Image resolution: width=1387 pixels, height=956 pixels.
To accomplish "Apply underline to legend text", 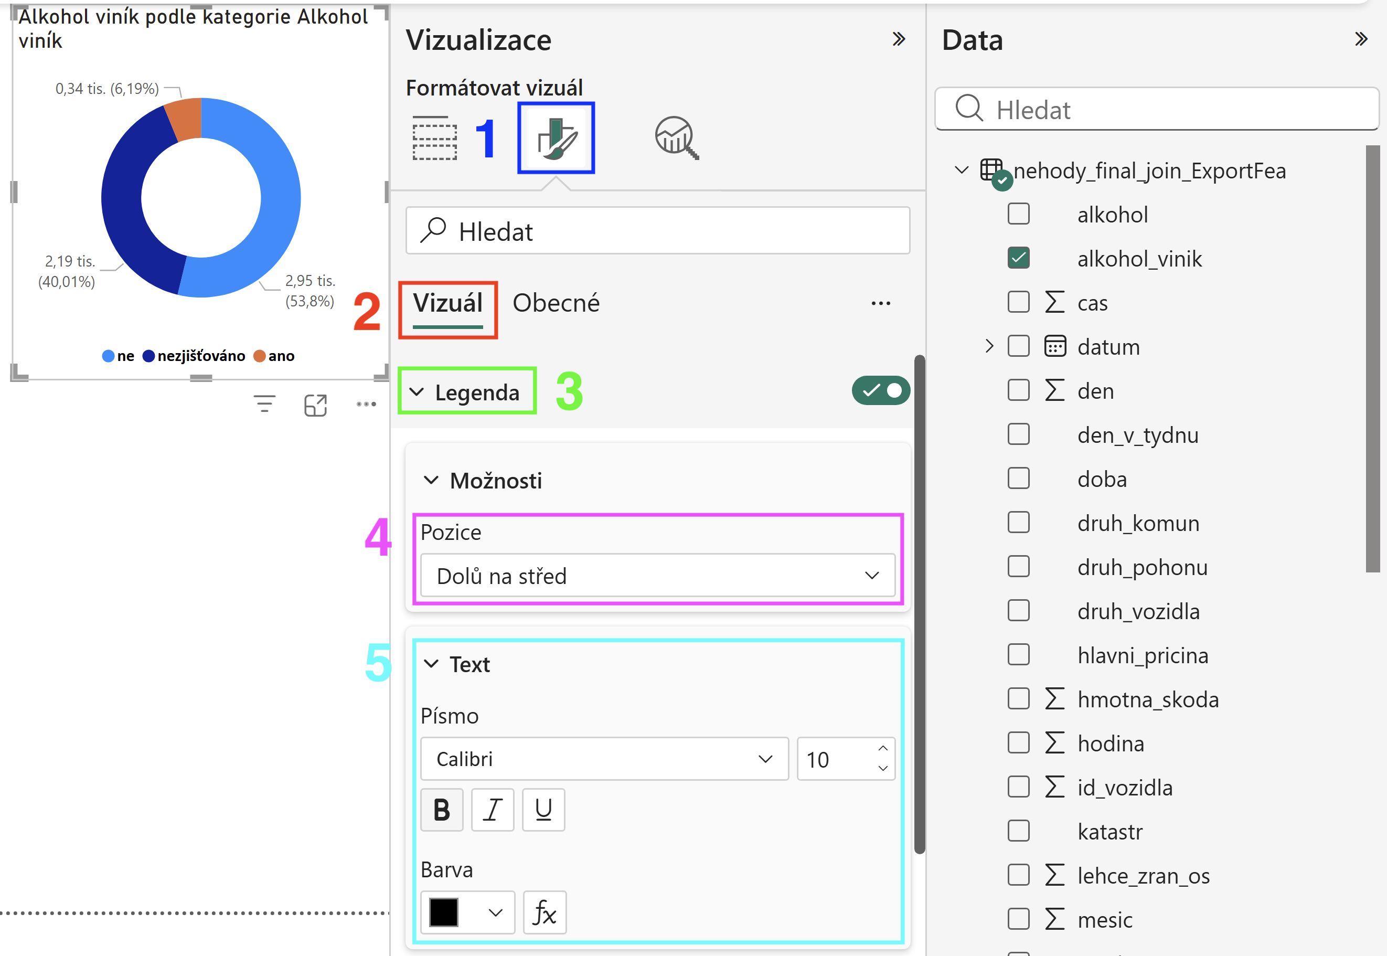I will coord(543,810).
